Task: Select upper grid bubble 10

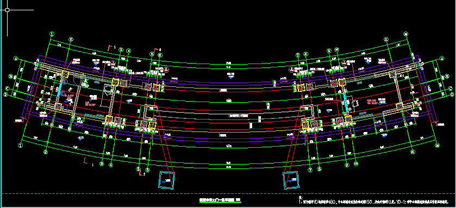Action: pos(337,49)
